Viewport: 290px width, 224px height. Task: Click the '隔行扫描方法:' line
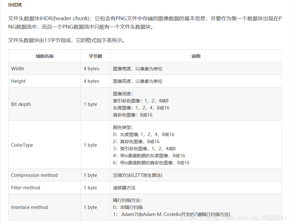point(127,200)
